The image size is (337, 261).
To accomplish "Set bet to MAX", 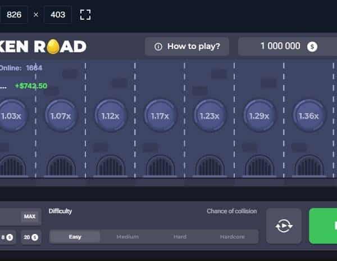I will pyautogui.click(x=30, y=216).
